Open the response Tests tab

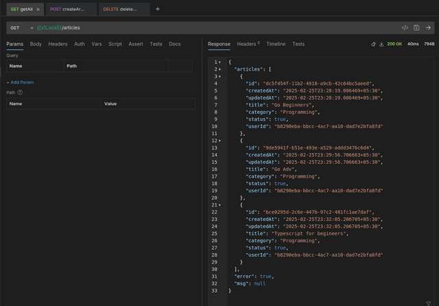tap(298, 44)
